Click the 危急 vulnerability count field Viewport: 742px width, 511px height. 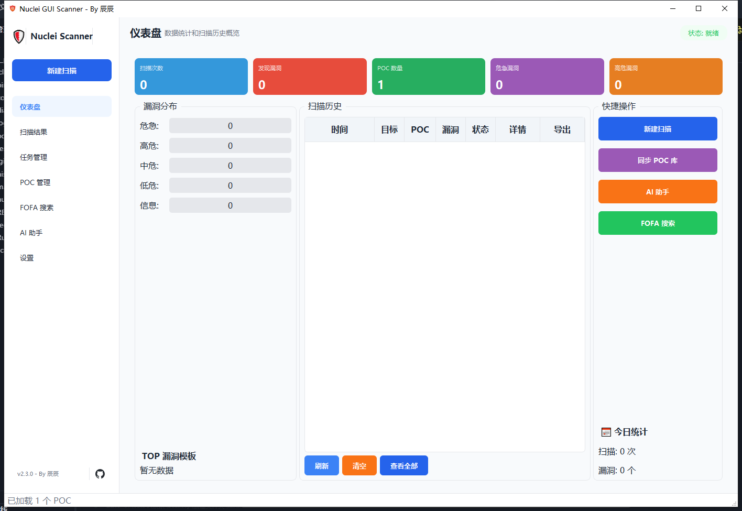coord(230,126)
